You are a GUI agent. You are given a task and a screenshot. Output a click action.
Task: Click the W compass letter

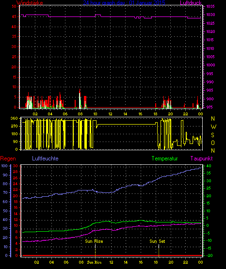pyautogui.click(x=213, y=127)
